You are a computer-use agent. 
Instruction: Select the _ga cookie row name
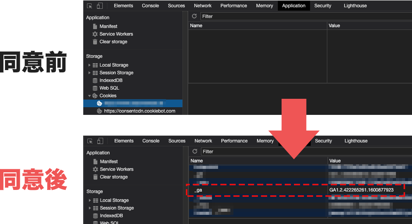tap(198, 190)
